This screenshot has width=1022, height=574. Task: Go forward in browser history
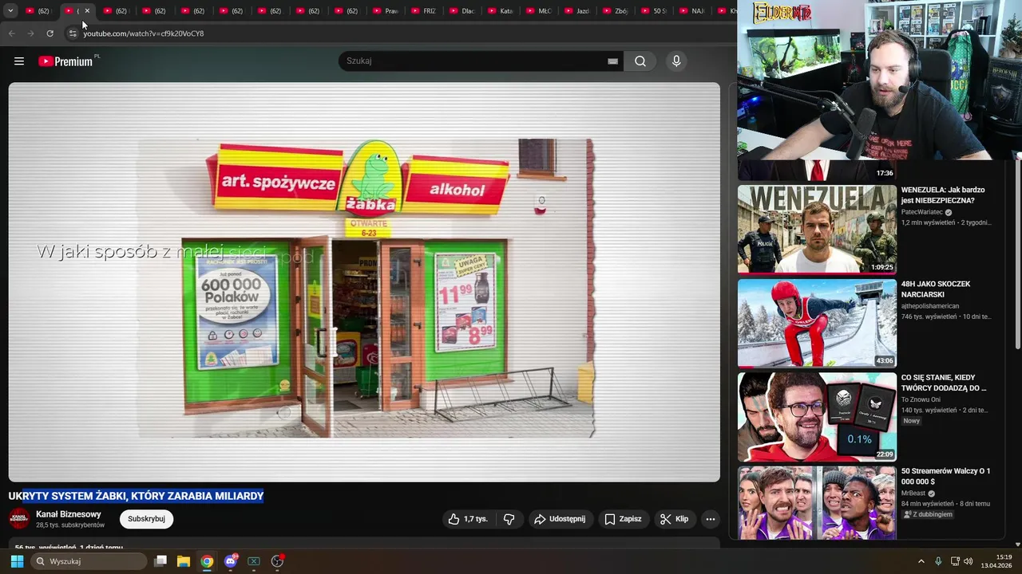(30, 33)
